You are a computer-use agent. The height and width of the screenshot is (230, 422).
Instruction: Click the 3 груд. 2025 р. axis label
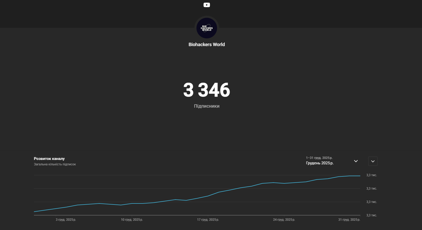pyautogui.click(x=66, y=220)
